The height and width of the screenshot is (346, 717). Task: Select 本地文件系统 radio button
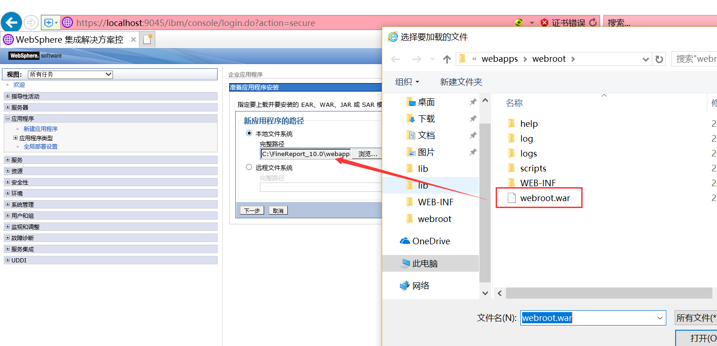(x=249, y=133)
